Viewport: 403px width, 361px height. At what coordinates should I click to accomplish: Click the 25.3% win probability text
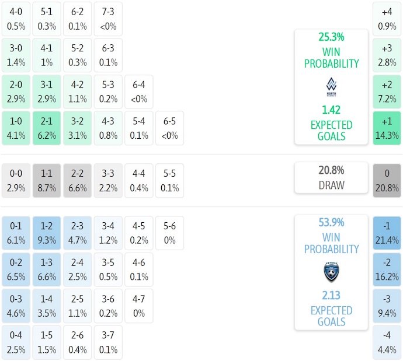pos(331,37)
